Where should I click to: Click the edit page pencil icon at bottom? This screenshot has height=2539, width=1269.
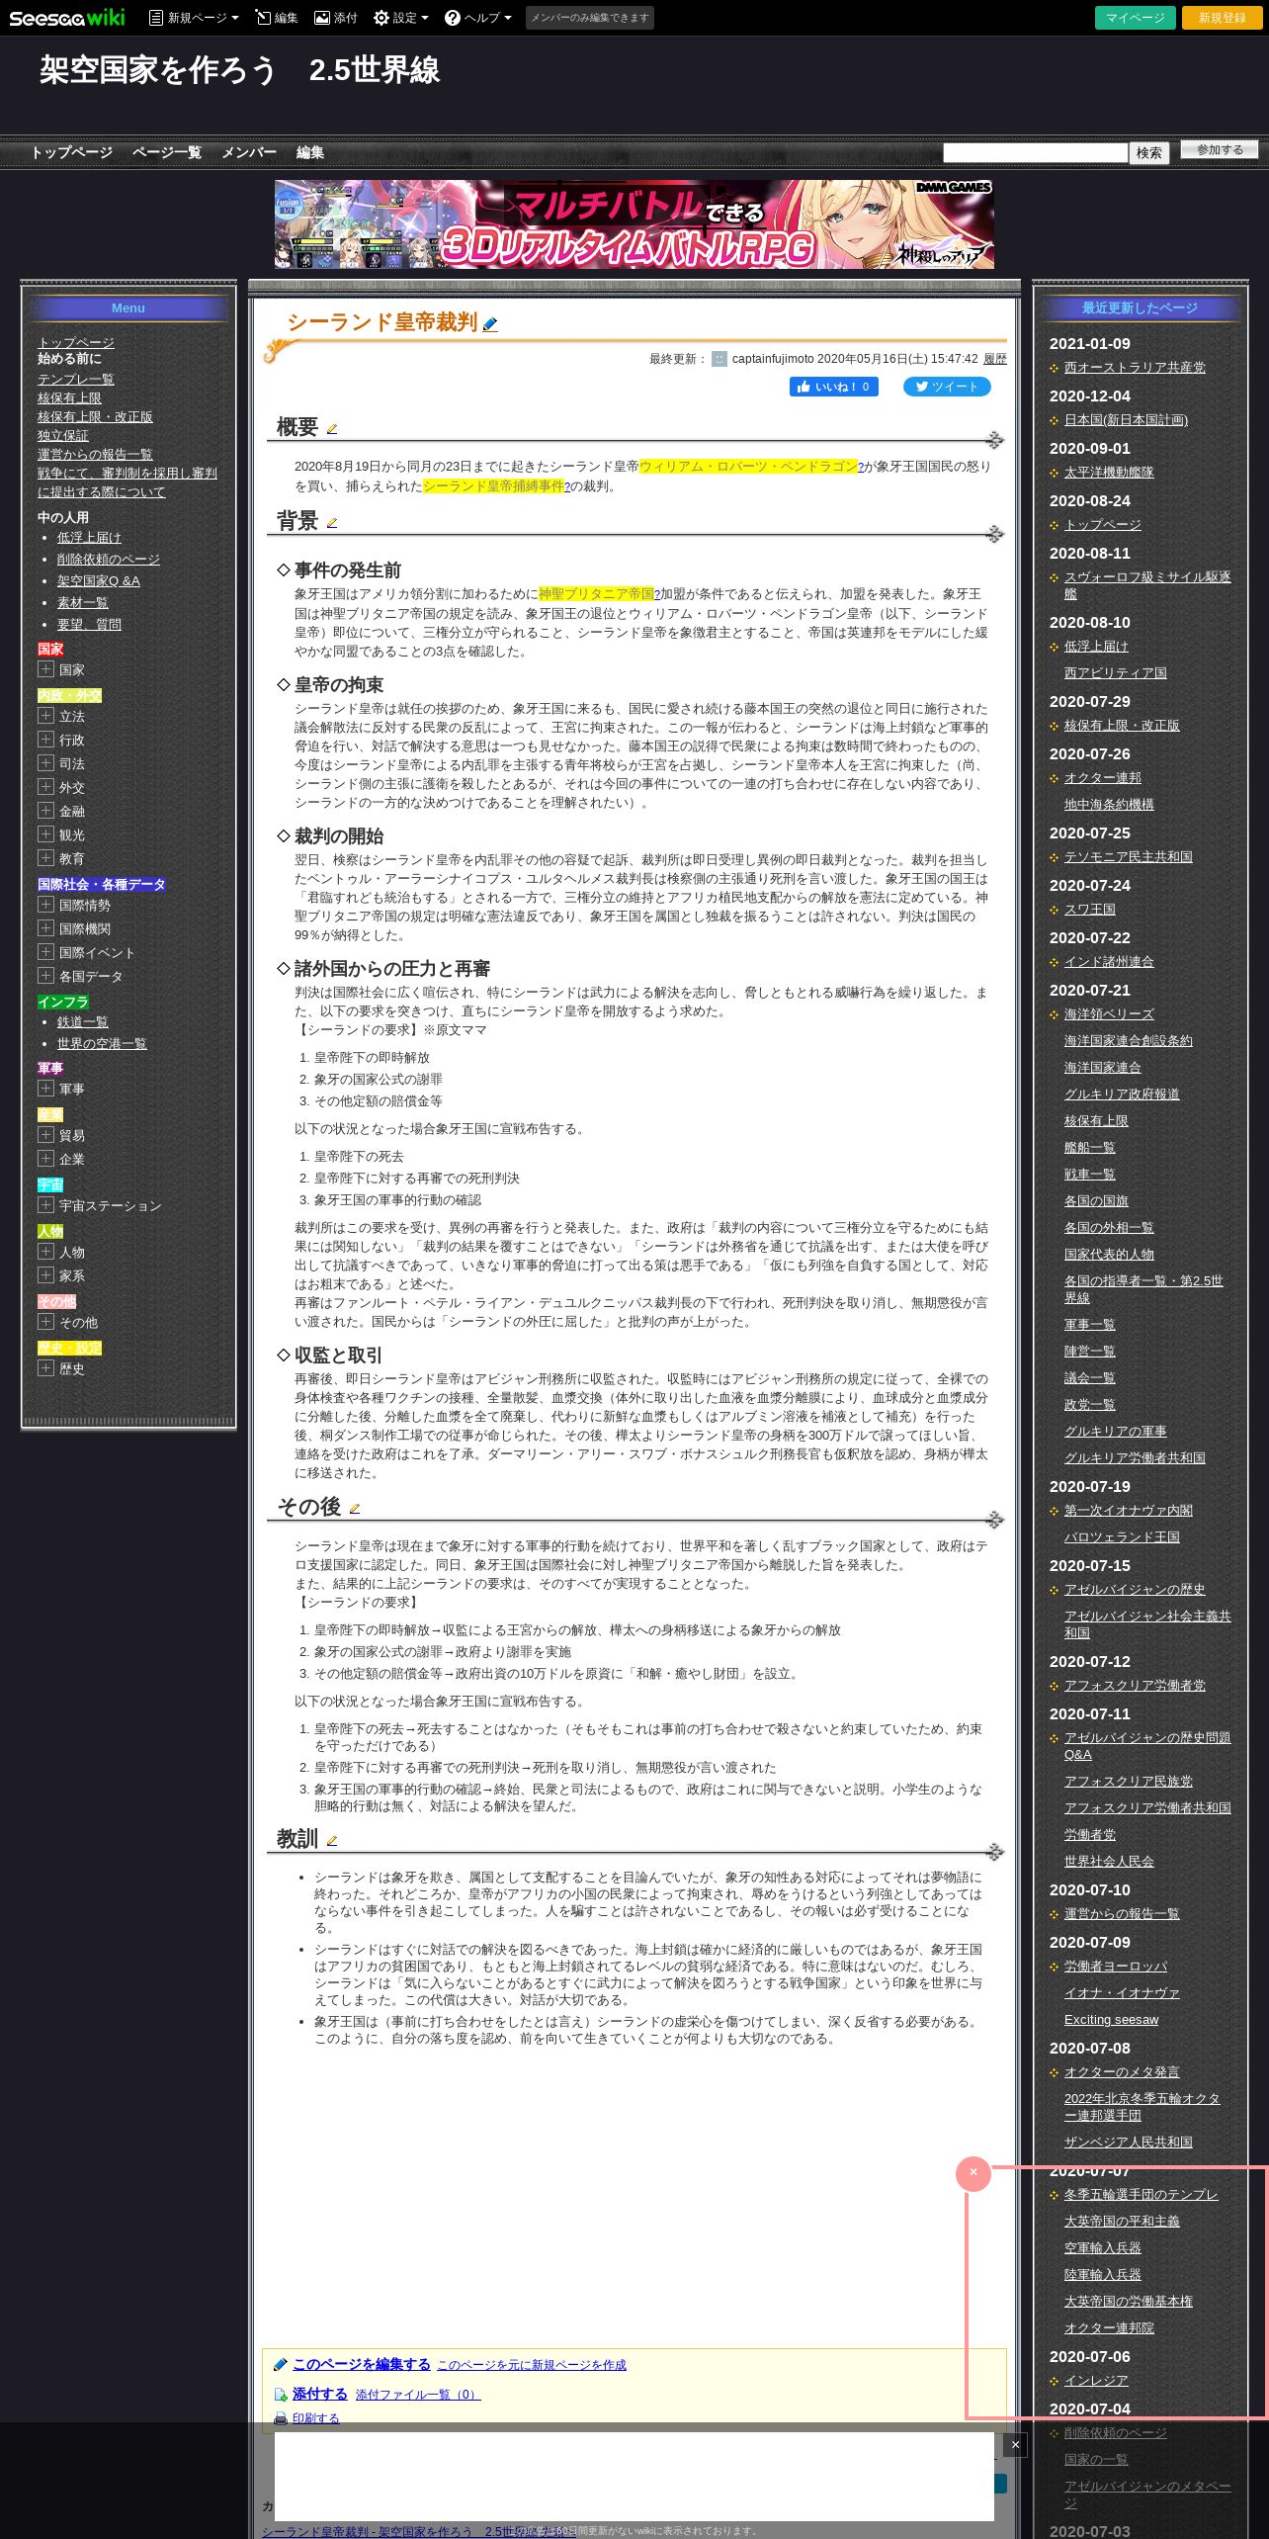tap(281, 2364)
